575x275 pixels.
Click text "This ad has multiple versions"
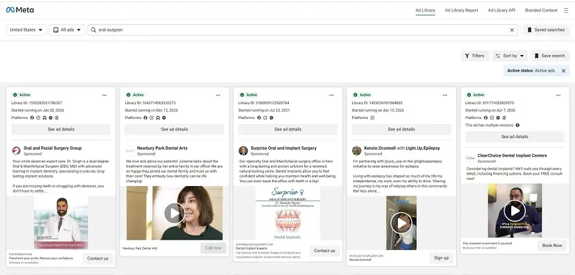point(489,125)
